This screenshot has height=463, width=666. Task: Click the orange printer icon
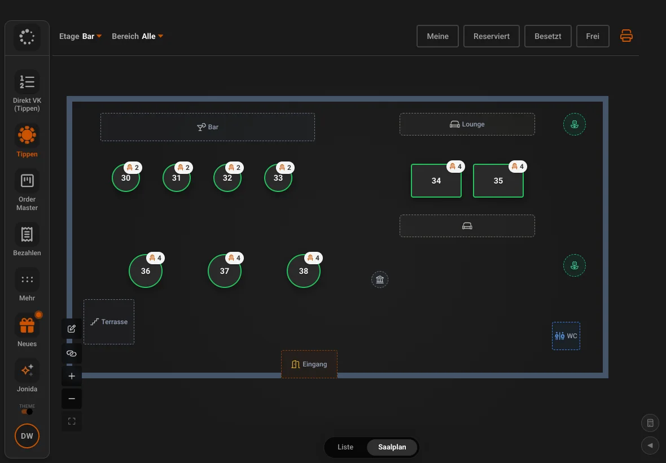626,36
